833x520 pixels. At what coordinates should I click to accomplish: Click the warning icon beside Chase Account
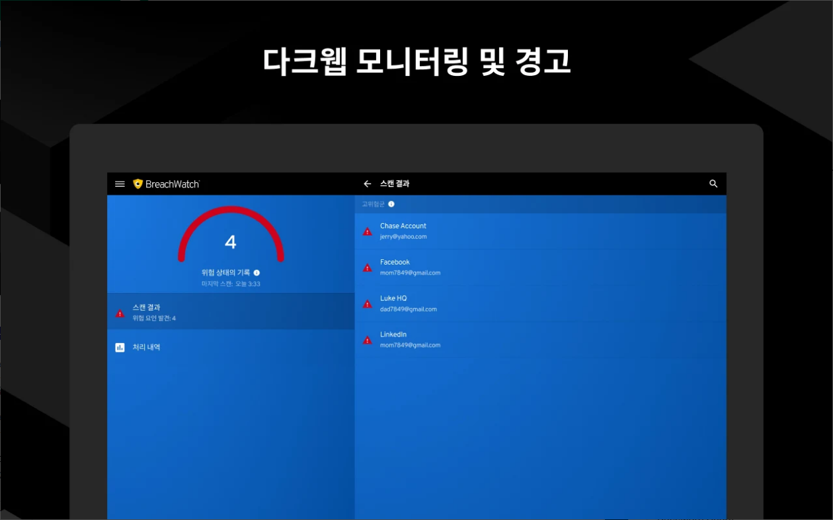coord(368,231)
